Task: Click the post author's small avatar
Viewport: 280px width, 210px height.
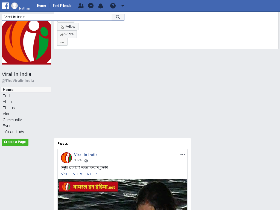Action: click(x=66, y=158)
